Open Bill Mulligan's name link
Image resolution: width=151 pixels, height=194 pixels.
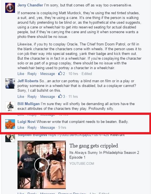point(28,104)
